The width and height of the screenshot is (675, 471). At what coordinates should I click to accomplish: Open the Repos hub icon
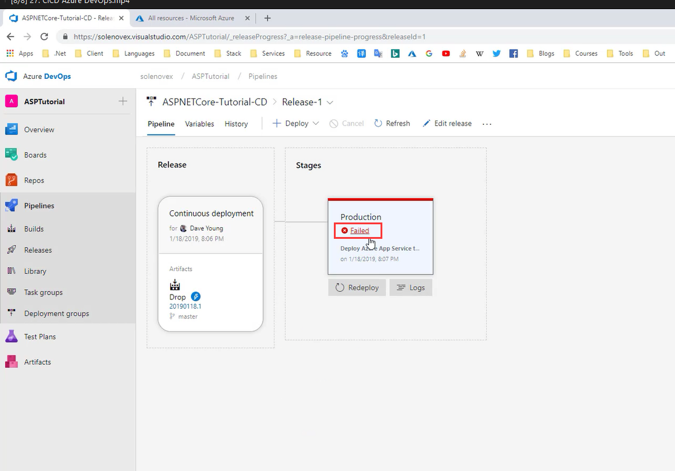(x=11, y=180)
